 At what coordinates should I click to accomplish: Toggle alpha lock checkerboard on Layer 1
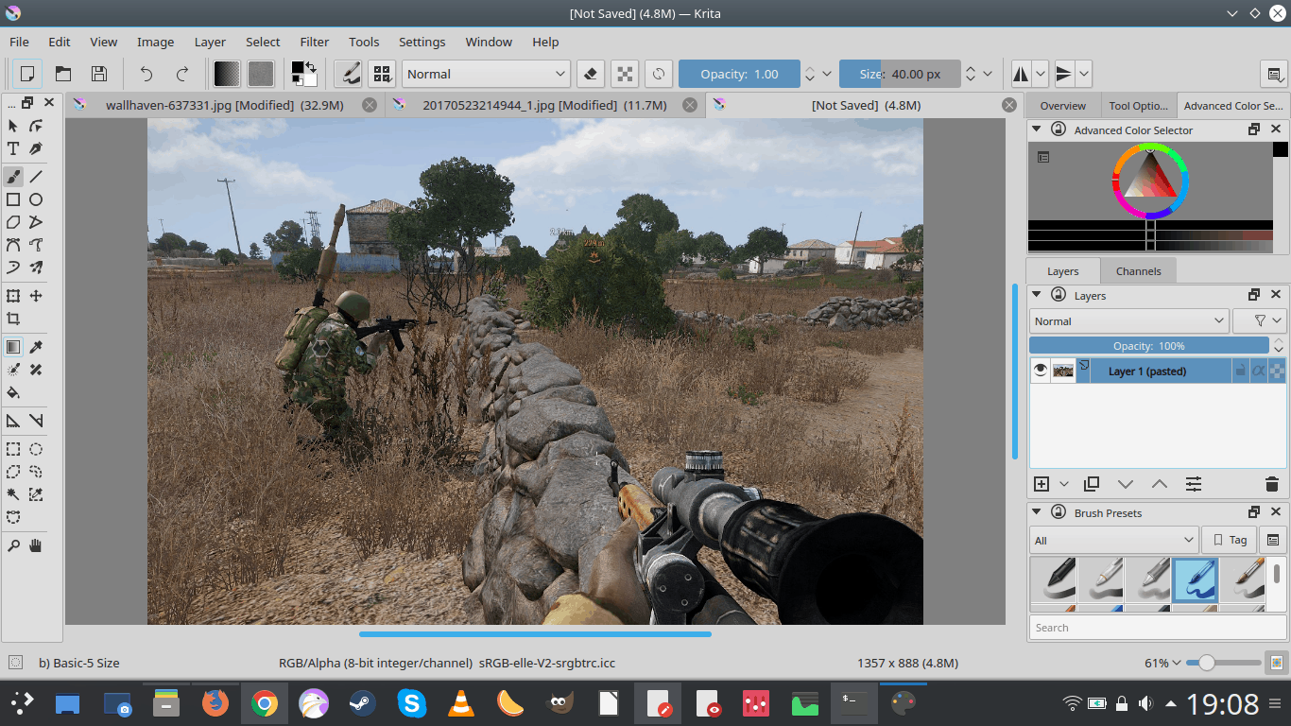pyautogui.click(x=1277, y=372)
